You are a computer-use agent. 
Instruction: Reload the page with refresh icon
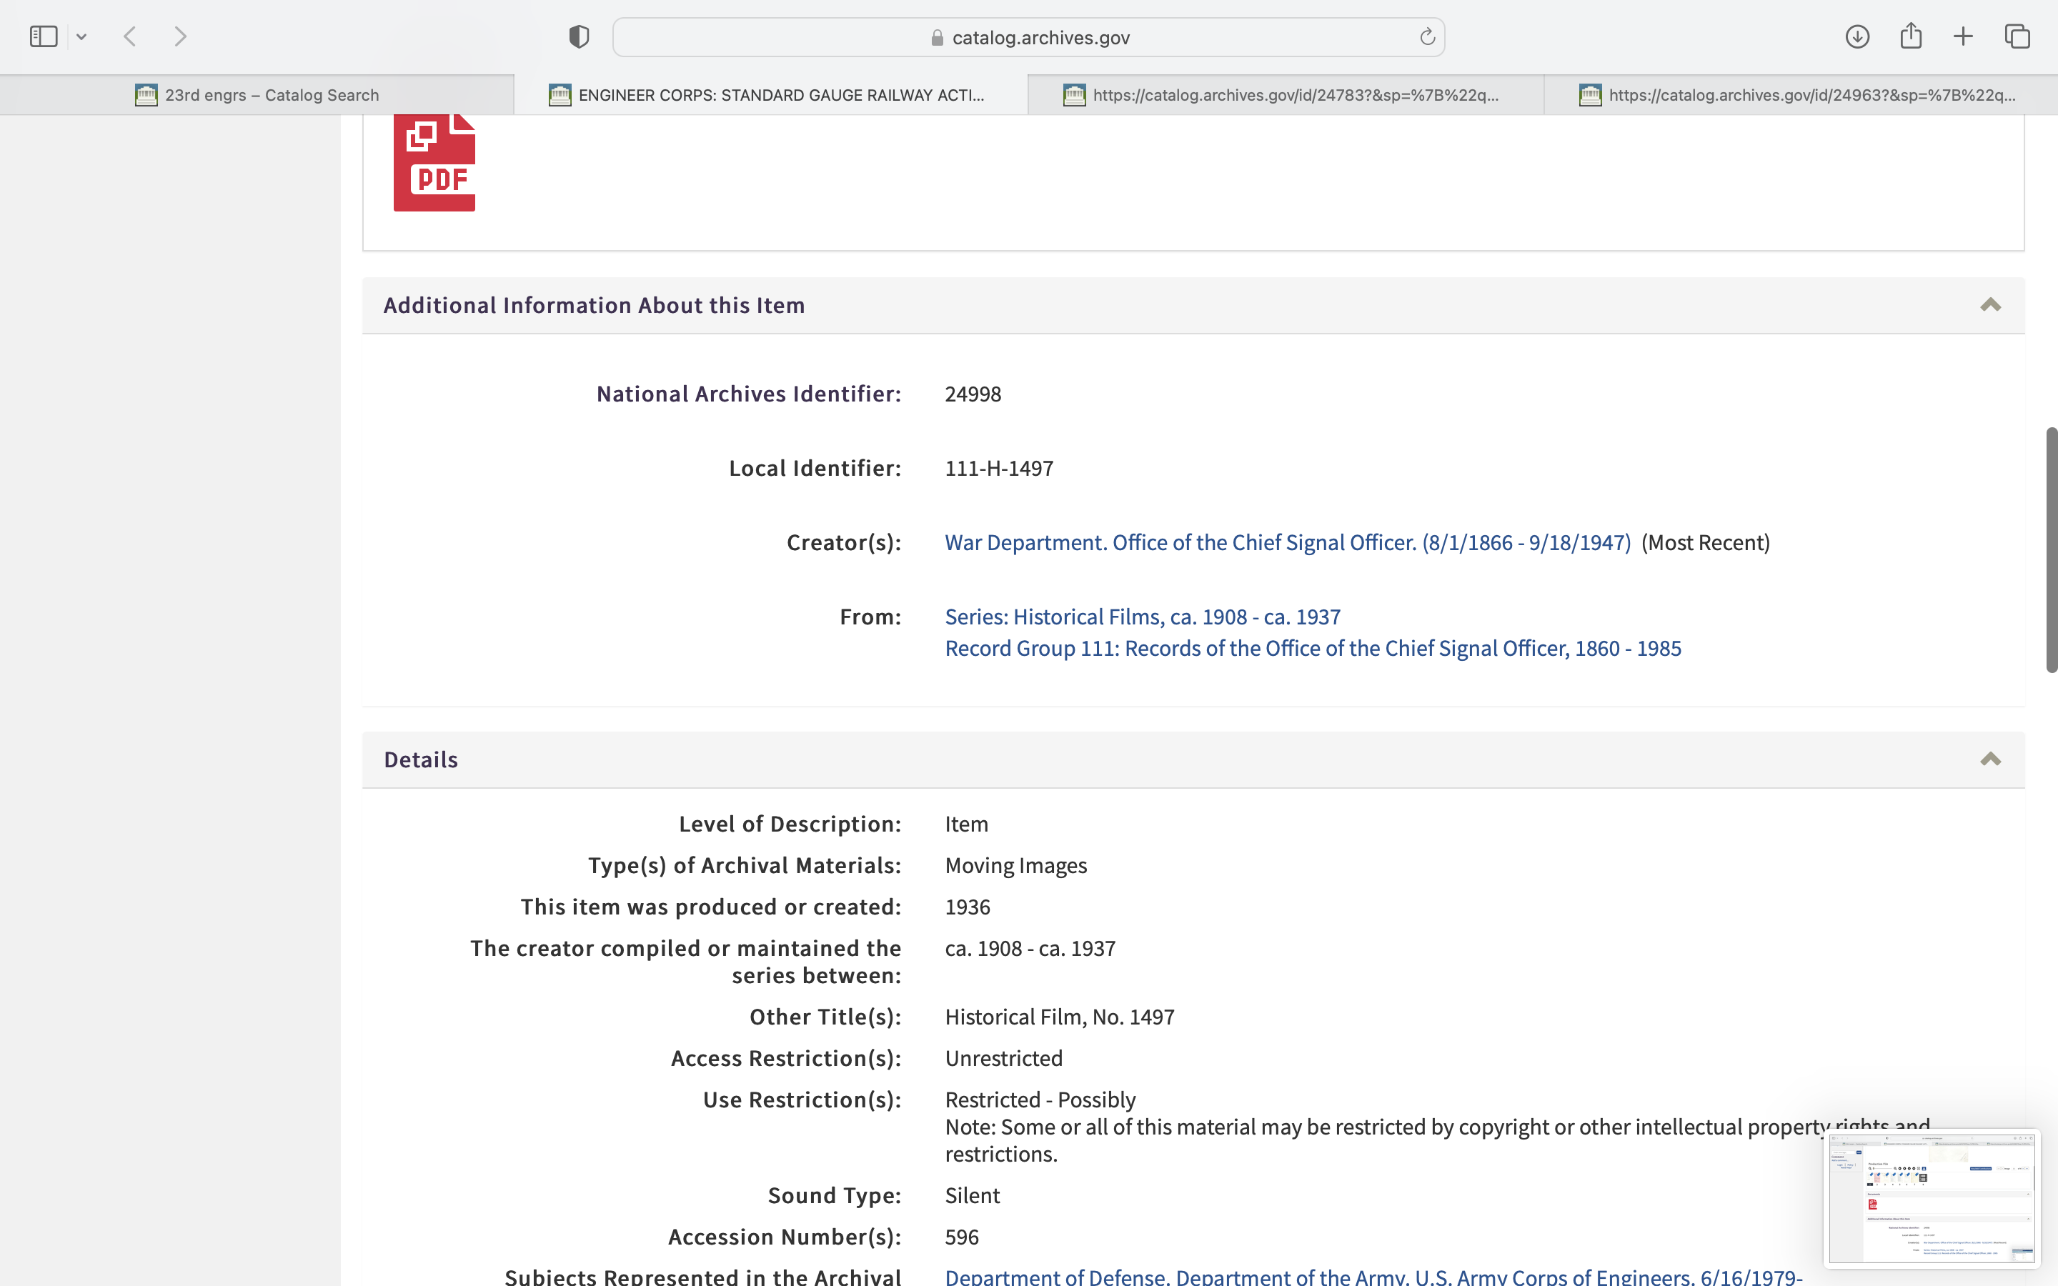click(1427, 36)
